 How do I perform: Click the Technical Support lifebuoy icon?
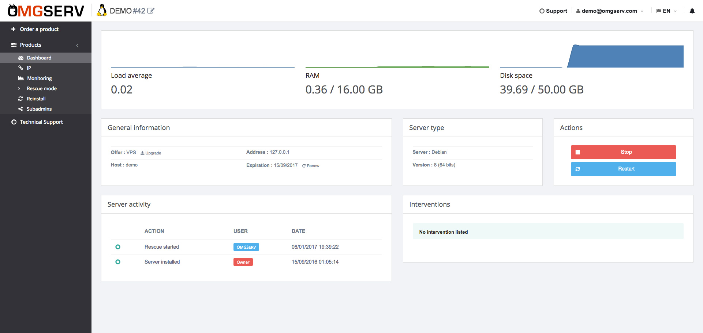(x=14, y=122)
